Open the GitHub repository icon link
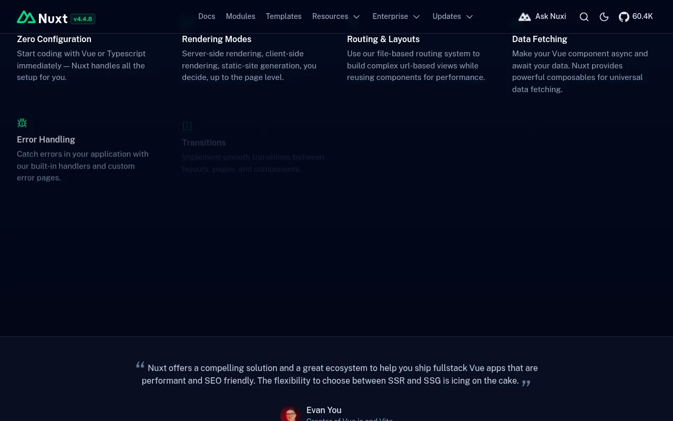This screenshot has width=673, height=421. coord(624,17)
